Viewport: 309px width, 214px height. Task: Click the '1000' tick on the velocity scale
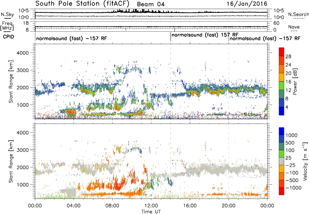291,135
